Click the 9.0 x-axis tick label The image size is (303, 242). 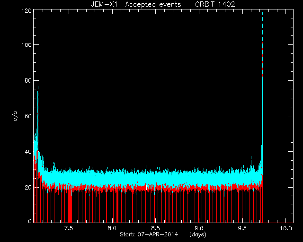click(x=199, y=228)
